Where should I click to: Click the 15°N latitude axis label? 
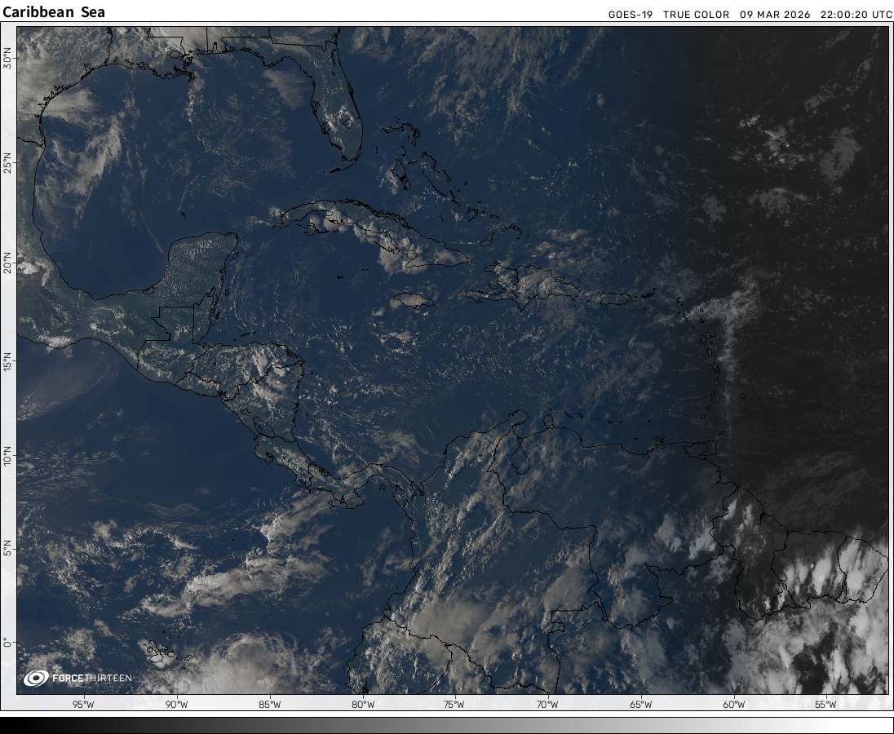click(7, 360)
